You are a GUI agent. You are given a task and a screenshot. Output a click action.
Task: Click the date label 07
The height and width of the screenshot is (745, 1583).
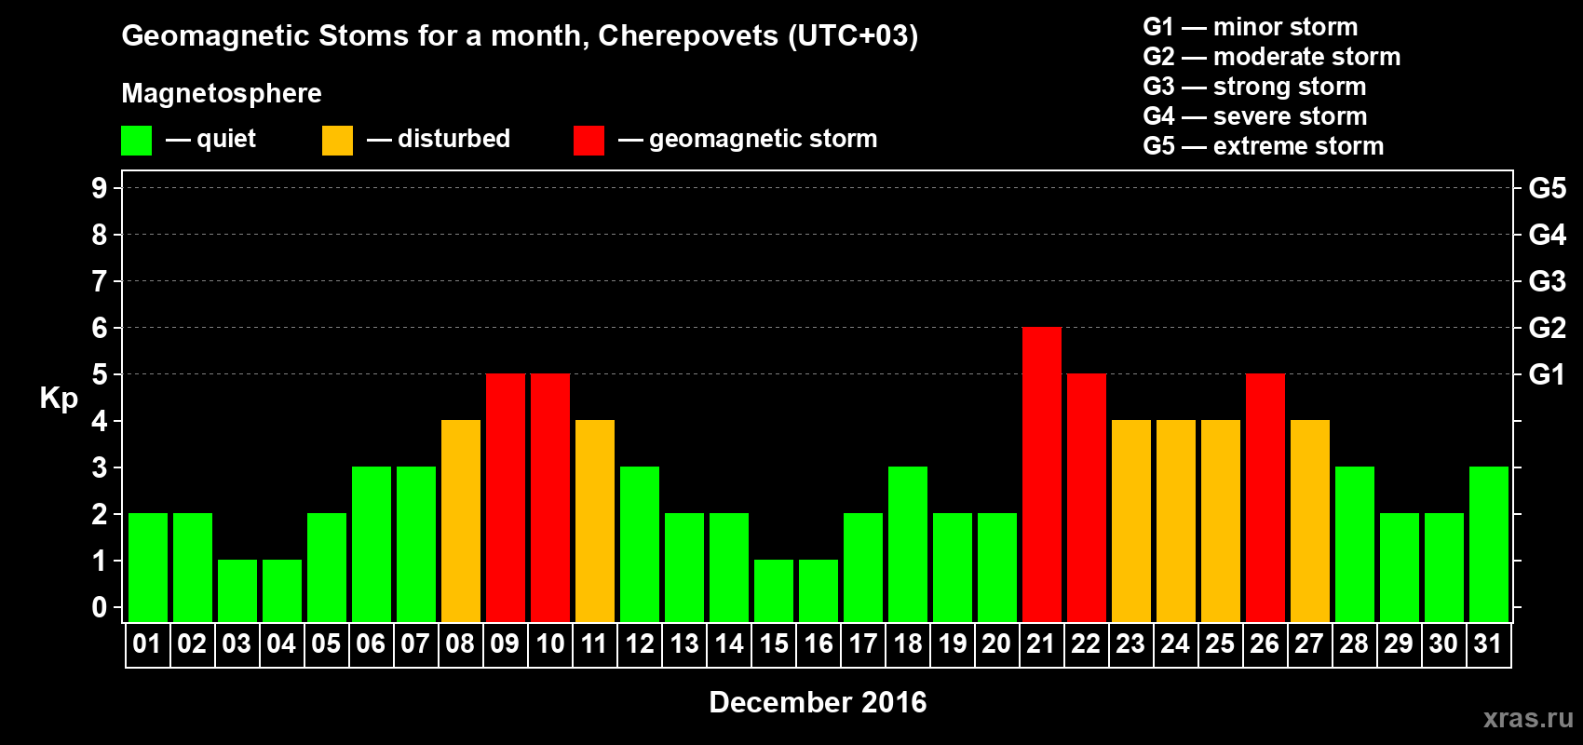pos(415,644)
